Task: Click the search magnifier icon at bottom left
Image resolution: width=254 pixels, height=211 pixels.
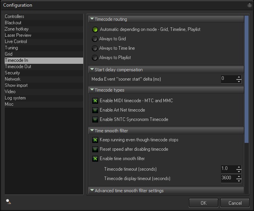Action: [9, 202]
